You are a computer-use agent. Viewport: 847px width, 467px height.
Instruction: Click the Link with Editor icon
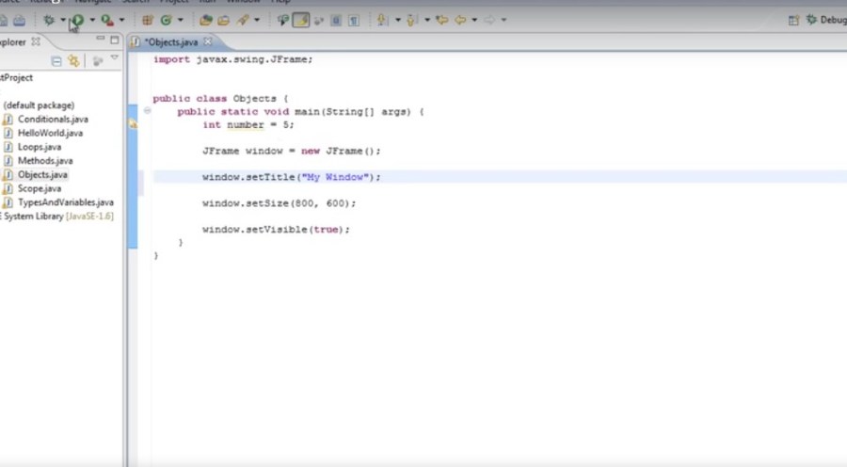[73, 61]
